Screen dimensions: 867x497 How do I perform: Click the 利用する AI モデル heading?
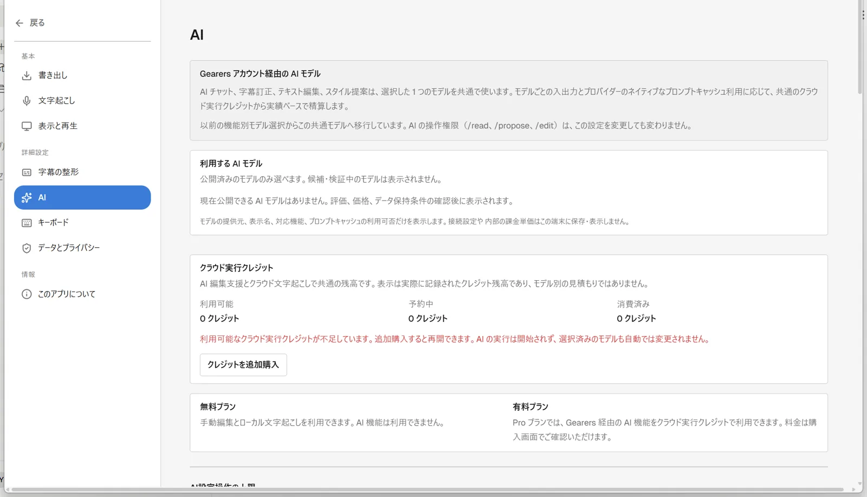pyautogui.click(x=231, y=164)
